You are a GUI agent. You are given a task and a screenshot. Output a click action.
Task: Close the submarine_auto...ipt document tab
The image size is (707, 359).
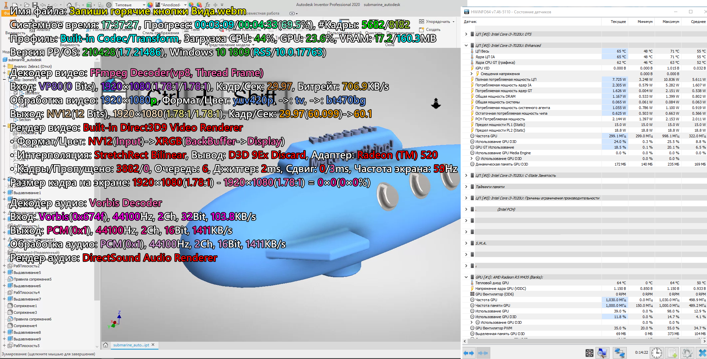(153, 345)
